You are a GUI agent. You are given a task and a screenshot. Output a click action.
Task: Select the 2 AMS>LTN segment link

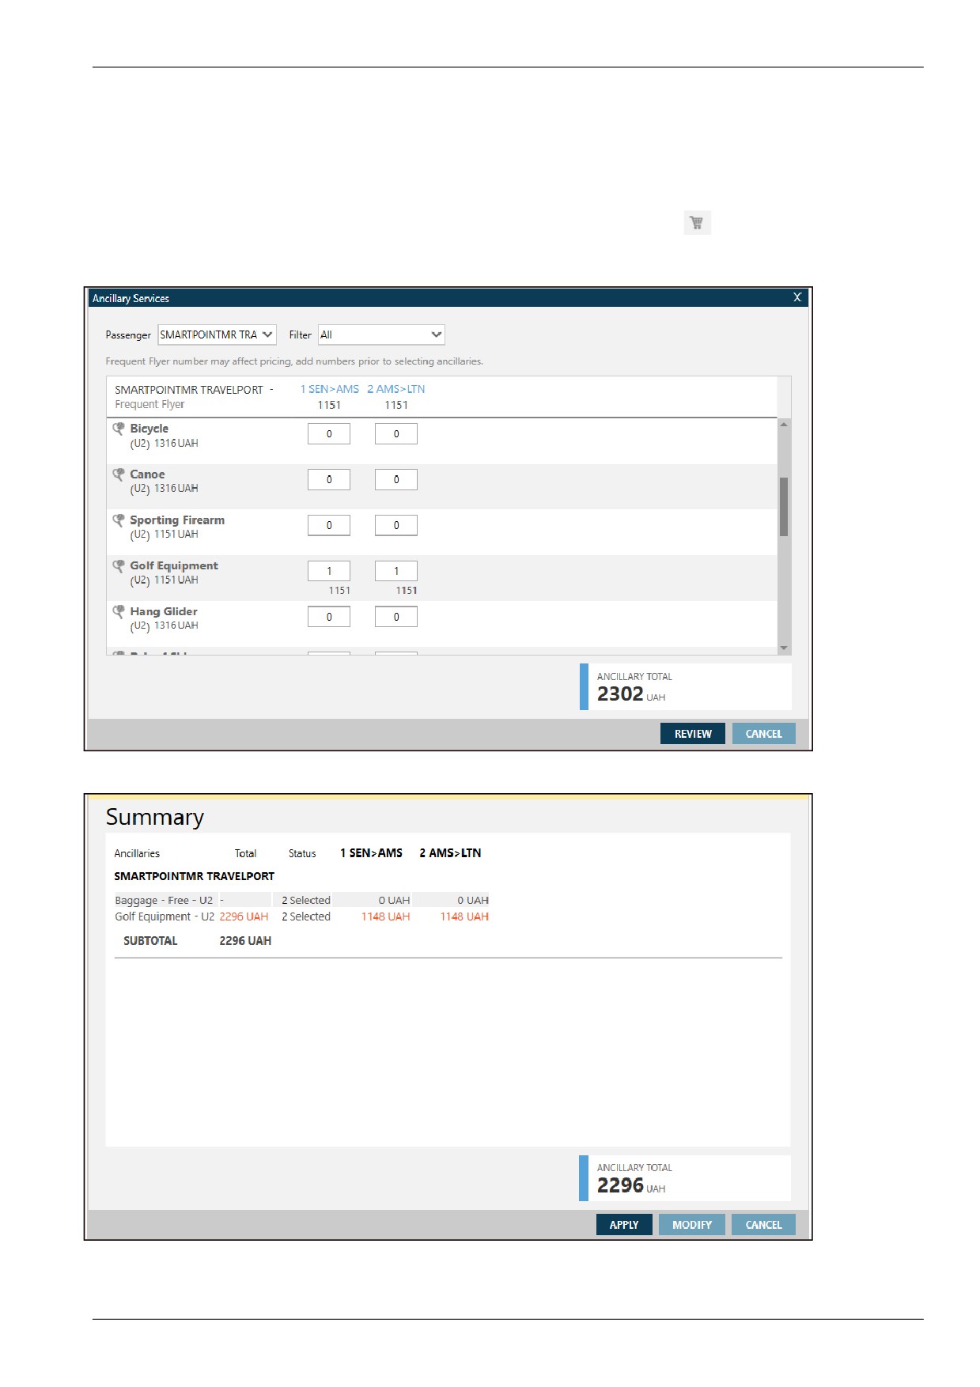pos(395,389)
